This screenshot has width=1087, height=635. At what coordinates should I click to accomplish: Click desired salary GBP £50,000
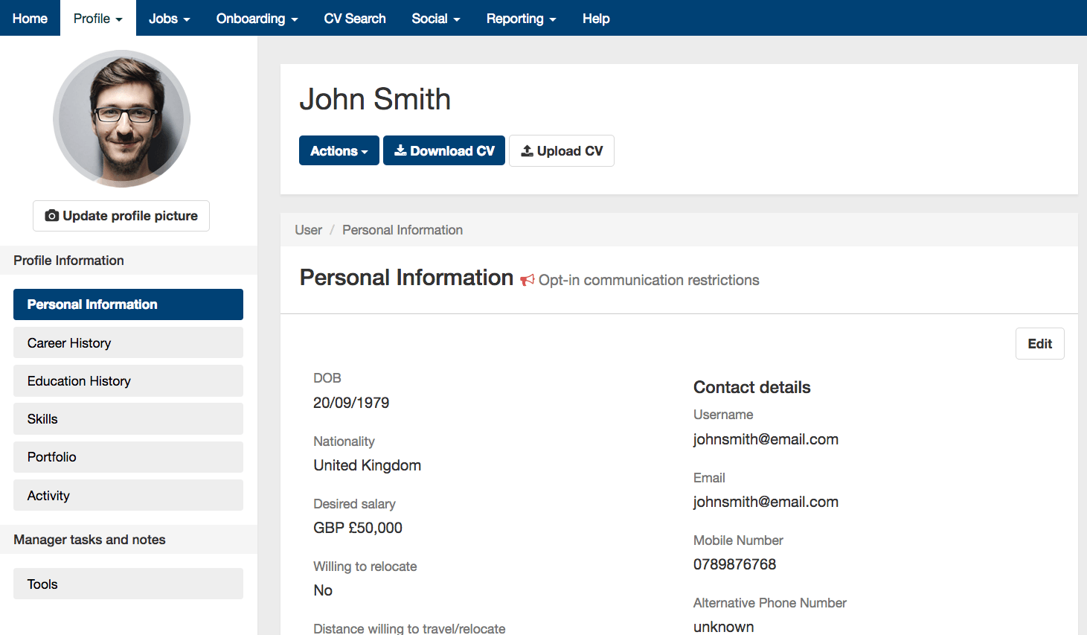[x=358, y=528]
